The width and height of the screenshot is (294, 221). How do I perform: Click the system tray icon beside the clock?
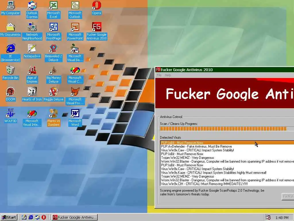268,218
